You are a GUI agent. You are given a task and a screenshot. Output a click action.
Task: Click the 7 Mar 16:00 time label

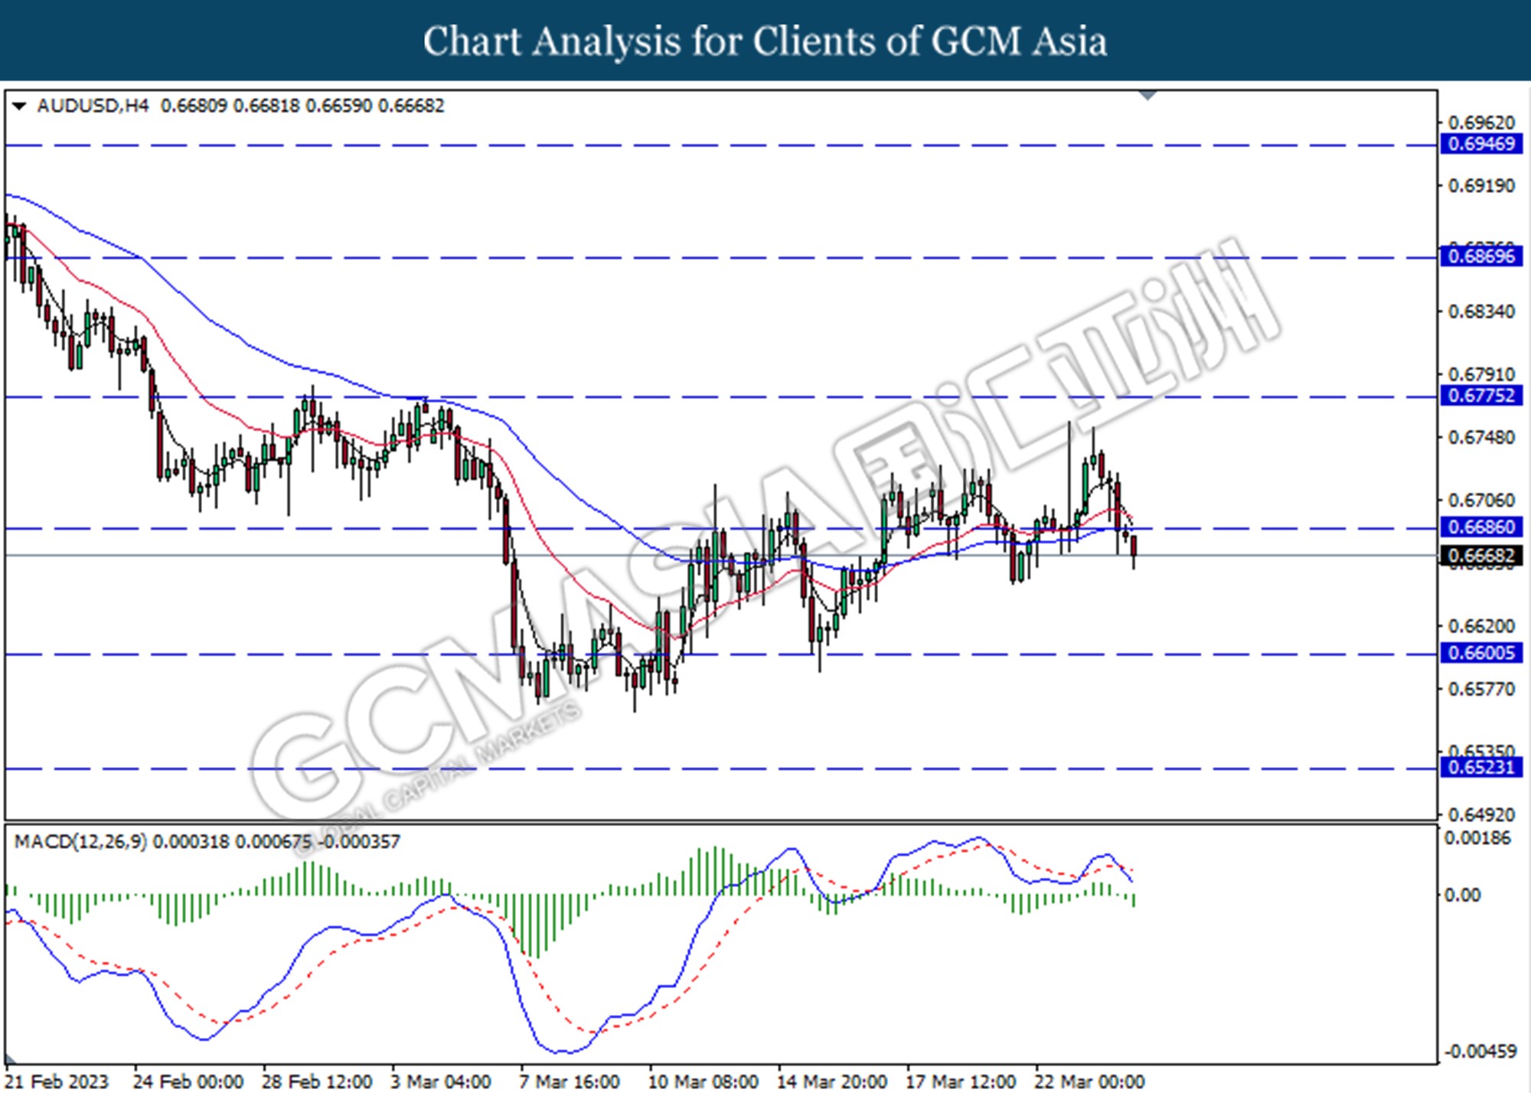tap(570, 1082)
